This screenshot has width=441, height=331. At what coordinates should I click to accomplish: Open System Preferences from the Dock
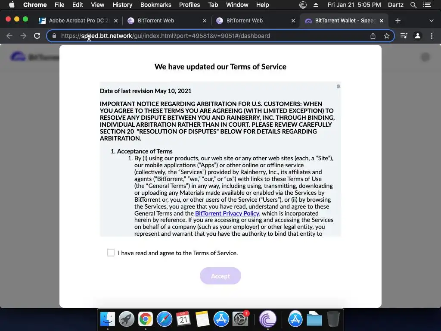point(240,319)
